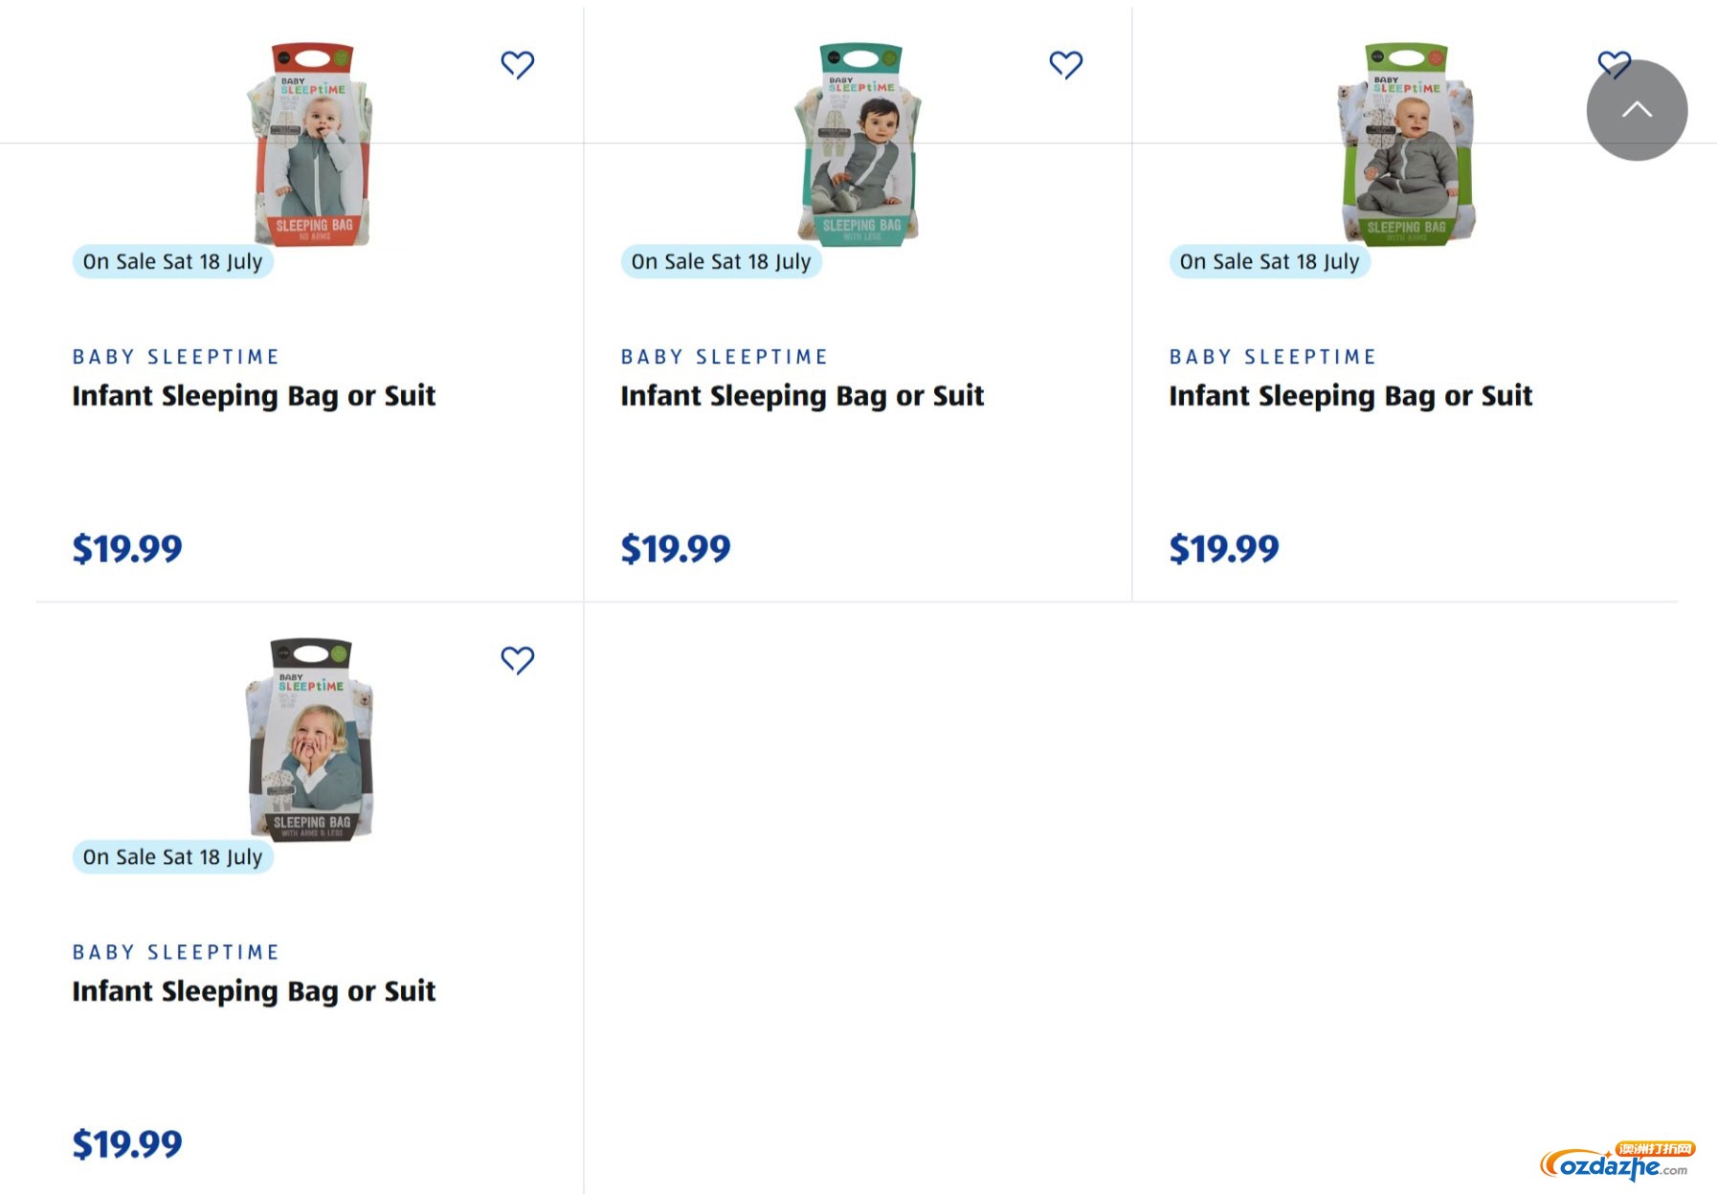
Task: Favorite the red-packaged sleeping bag with heart icon
Action: (517, 64)
